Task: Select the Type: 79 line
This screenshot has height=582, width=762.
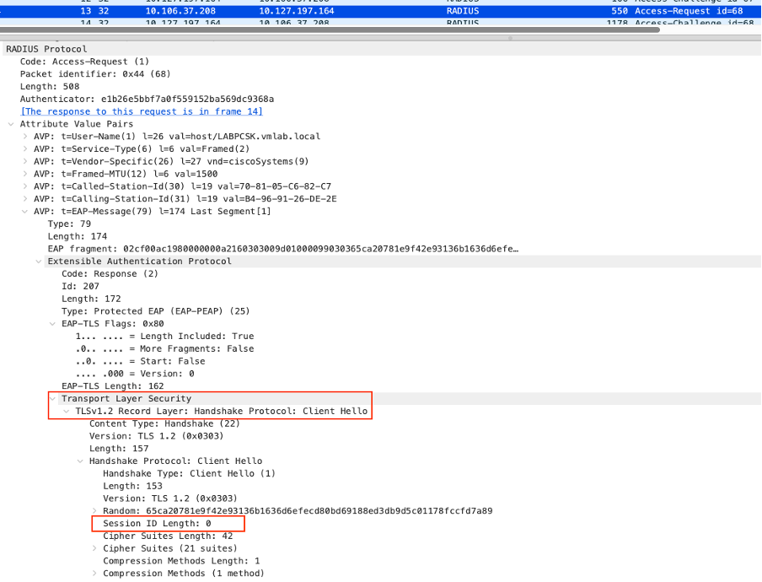Action: point(69,224)
